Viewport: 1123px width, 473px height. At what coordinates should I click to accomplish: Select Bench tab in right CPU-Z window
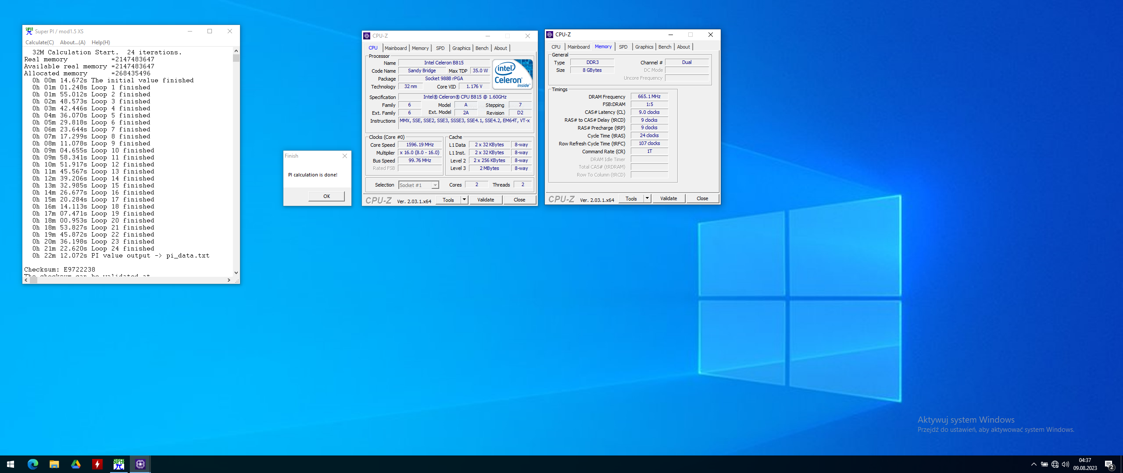coord(665,47)
